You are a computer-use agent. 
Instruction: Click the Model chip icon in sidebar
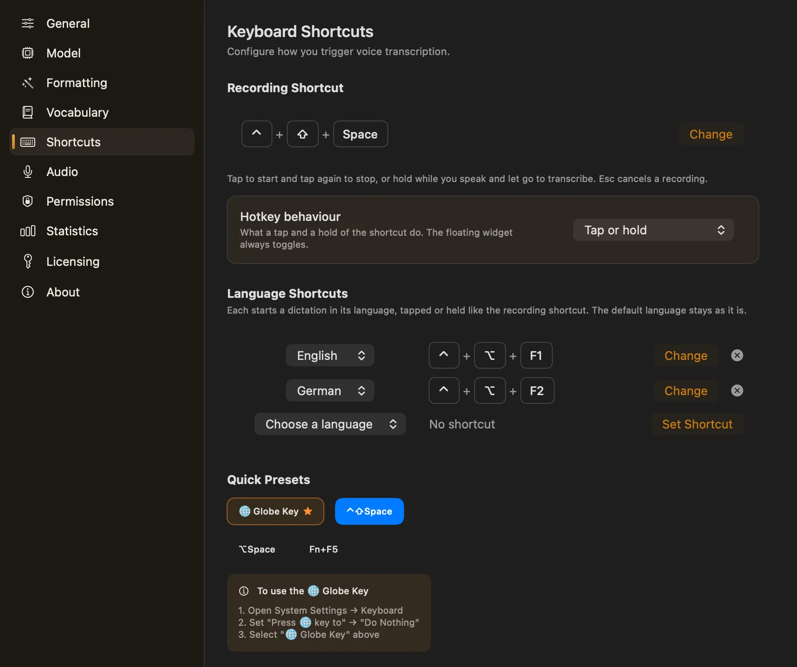28,53
